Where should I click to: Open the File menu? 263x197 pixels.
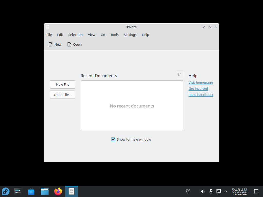pos(49,35)
